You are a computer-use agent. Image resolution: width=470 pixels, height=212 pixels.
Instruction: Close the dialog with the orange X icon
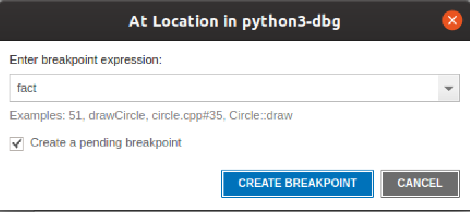tap(452, 20)
